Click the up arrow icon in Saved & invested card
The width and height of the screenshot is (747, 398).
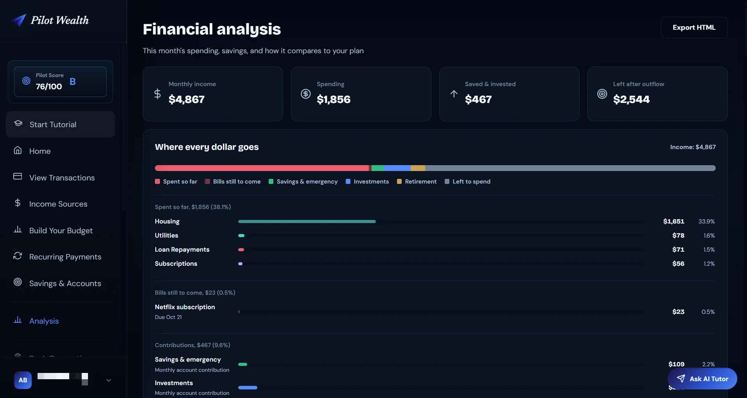[454, 94]
